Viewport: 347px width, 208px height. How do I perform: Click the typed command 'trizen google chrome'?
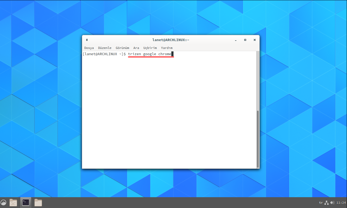click(x=150, y=54)
